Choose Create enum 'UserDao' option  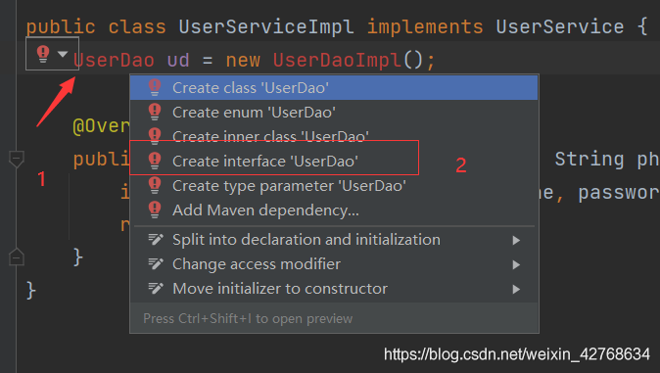coord(333,113)
